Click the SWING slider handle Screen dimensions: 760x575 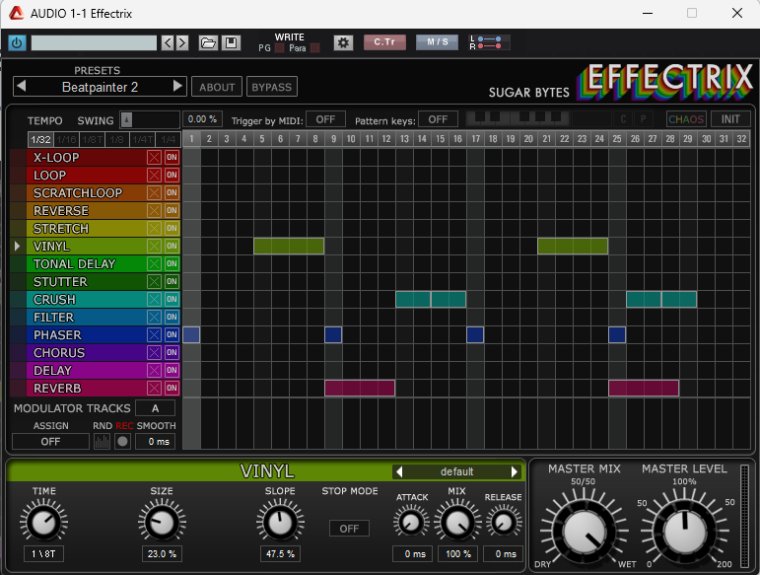126,119
